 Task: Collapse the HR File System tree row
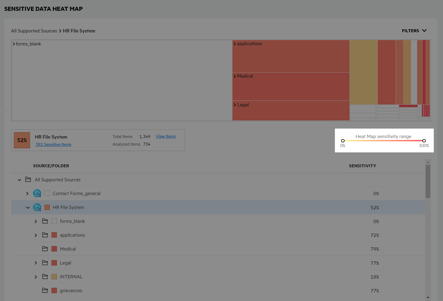coord(28,208)
